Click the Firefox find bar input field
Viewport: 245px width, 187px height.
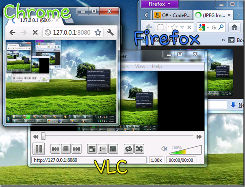tap(217, 105)
